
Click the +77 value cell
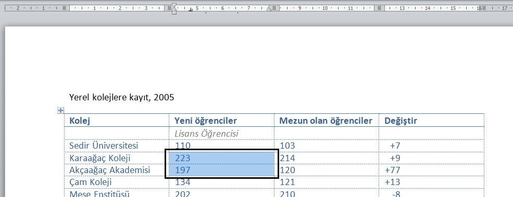tap(432, 170)
